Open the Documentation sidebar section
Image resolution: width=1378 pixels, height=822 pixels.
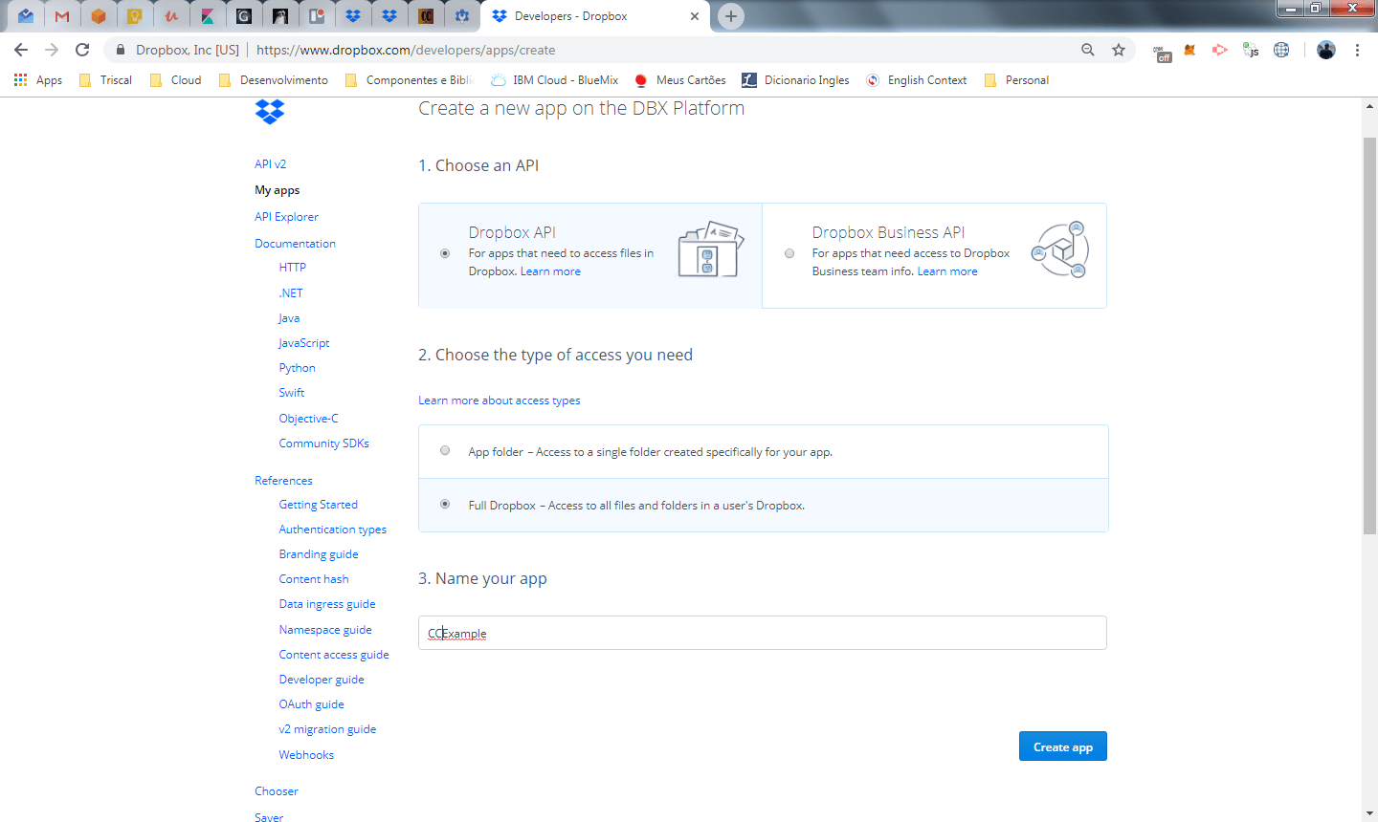tap(296, 244)
